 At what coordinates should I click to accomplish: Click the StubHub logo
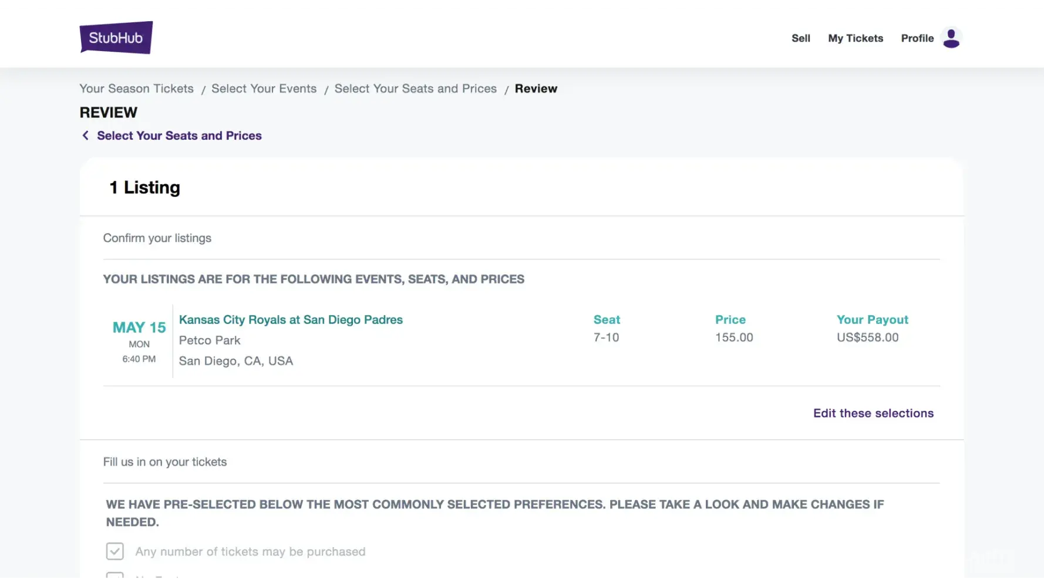(116, 38)
